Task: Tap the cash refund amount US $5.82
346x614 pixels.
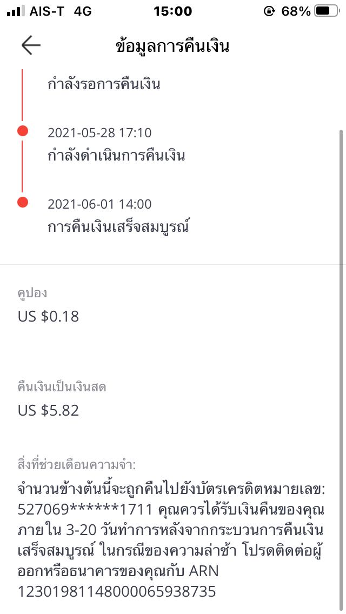Action: click(x=48, y=410)
